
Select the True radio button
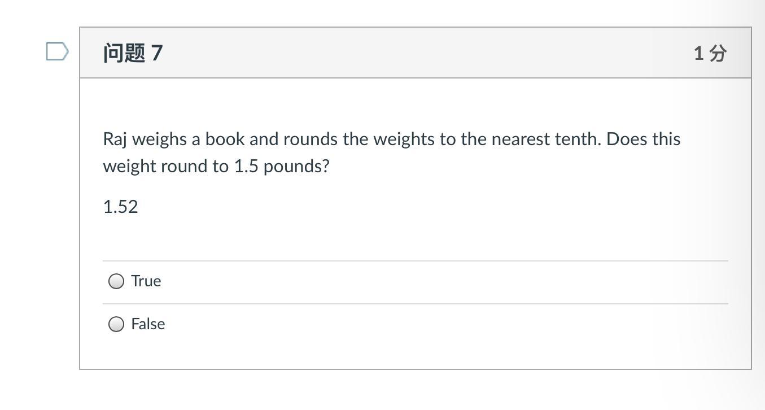pos(116,281)
